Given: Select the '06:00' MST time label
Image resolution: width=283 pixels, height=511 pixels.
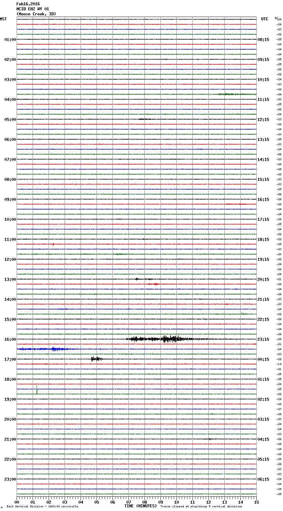Looking at the screenshot, I should coord(10,140).
